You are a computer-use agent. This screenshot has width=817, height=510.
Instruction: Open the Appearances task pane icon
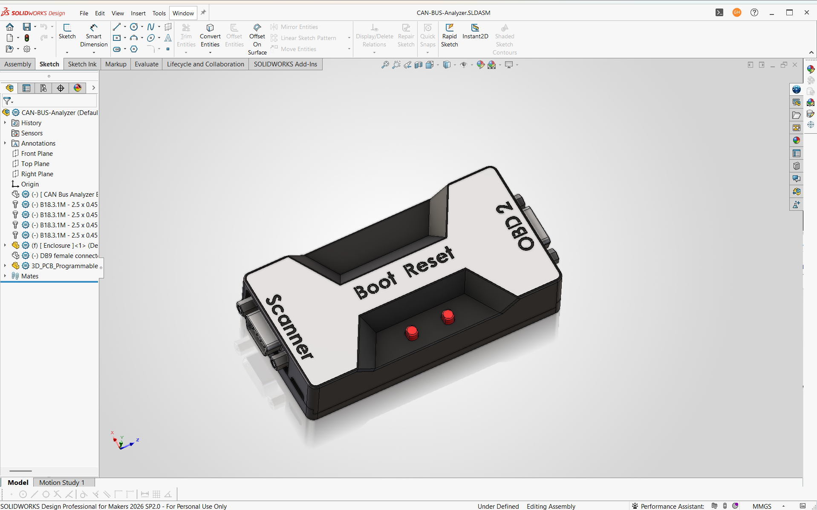coord(797,140)
